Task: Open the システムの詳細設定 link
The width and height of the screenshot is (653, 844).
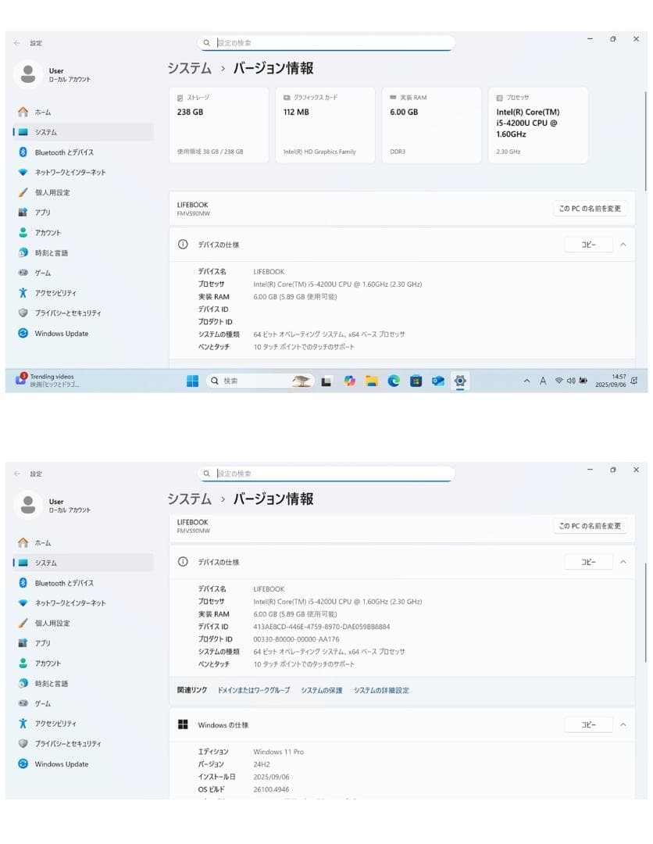Action: [381, 690]
